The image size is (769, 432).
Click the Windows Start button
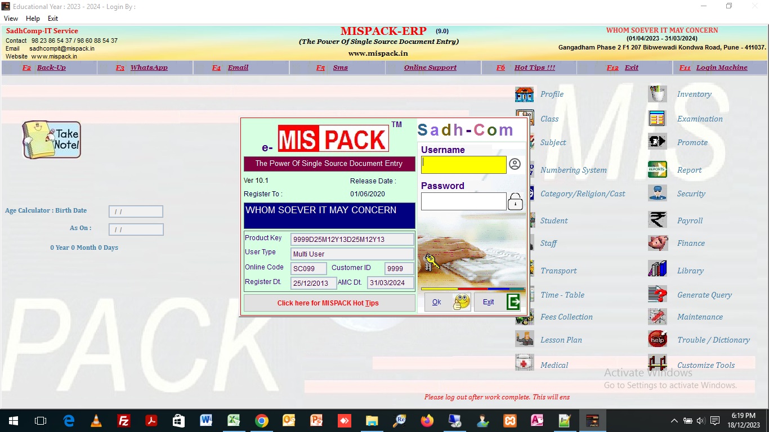coord(13,421)
